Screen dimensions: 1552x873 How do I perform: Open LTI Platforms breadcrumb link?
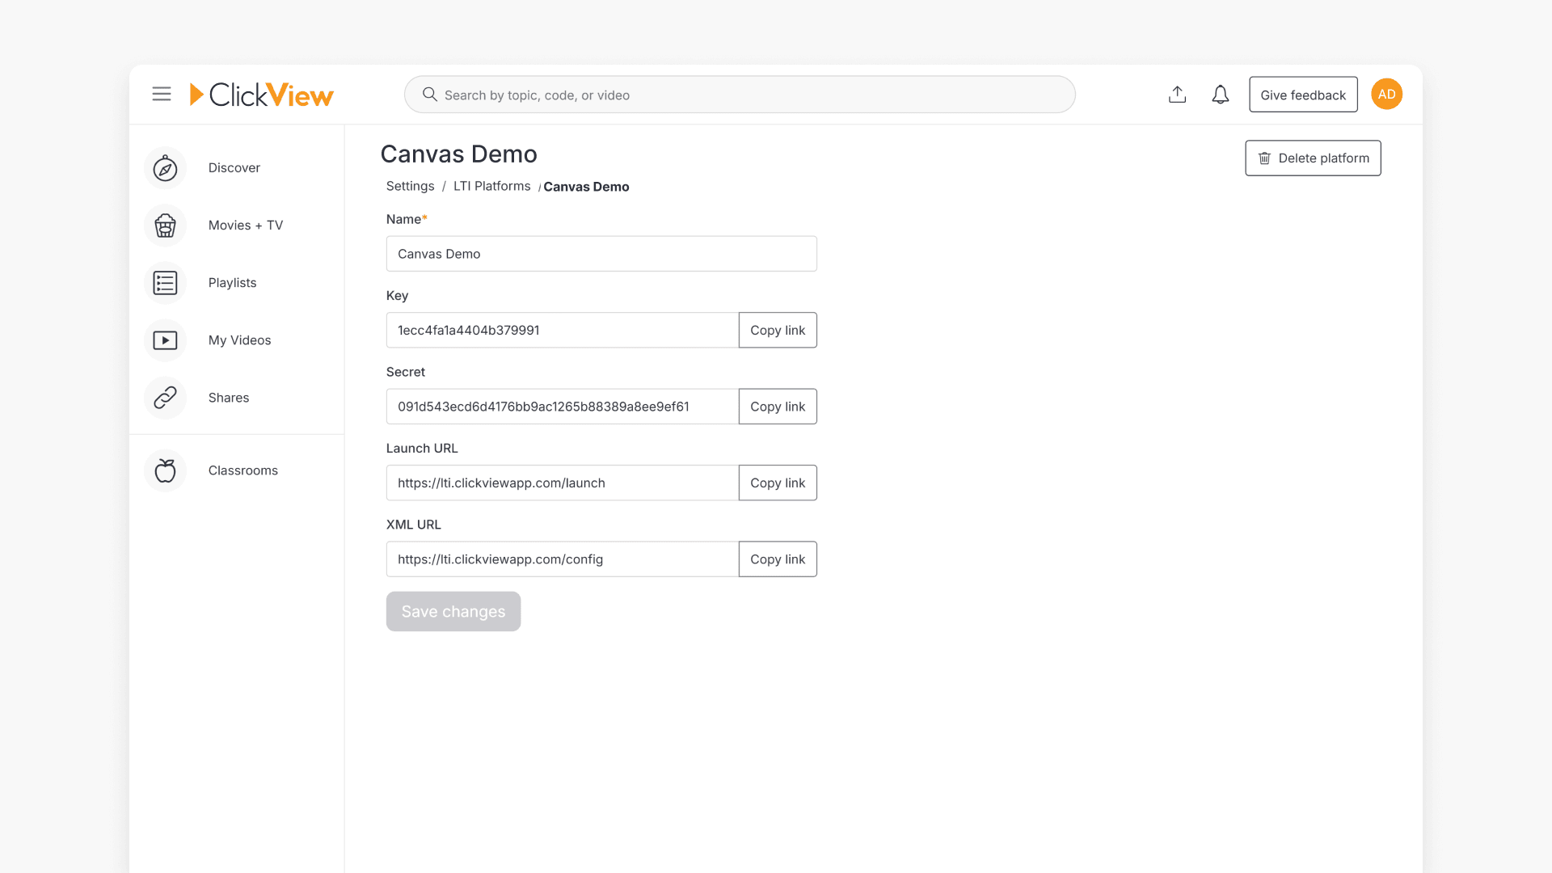pyautogui.click(x=491, y=186)
